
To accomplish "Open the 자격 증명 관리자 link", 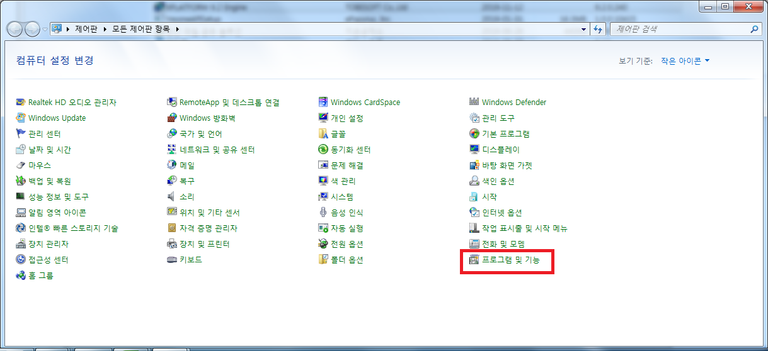I will (x=209, y=228).
